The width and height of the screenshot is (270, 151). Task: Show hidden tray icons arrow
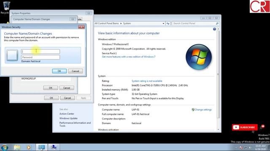pyautogui.click(x=236, y=148)
